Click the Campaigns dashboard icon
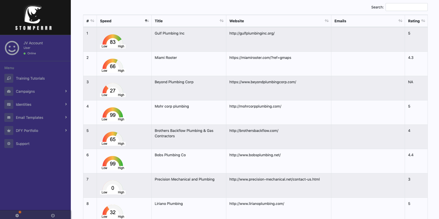This screenshot has width=439, height=219. pyautogui.click(x=9, y=91)
